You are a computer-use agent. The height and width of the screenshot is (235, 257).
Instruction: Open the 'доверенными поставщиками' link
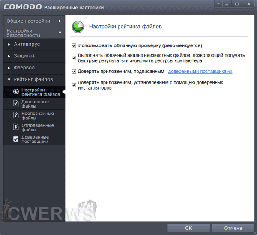(x=200, y=72)
